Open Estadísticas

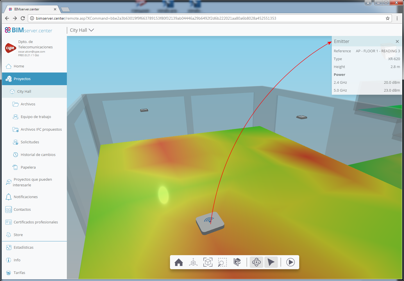(34, 248)
